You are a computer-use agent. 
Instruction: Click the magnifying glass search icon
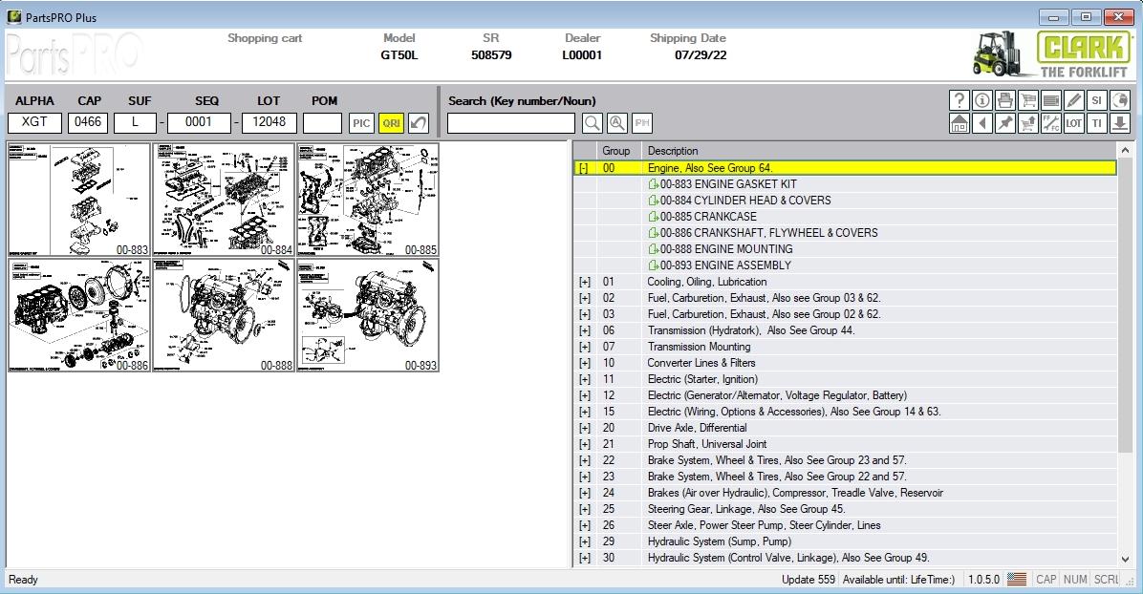tap(593, 123)
